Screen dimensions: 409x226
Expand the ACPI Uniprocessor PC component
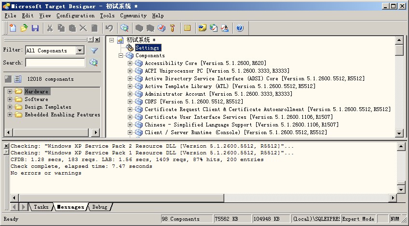[130, 71]
